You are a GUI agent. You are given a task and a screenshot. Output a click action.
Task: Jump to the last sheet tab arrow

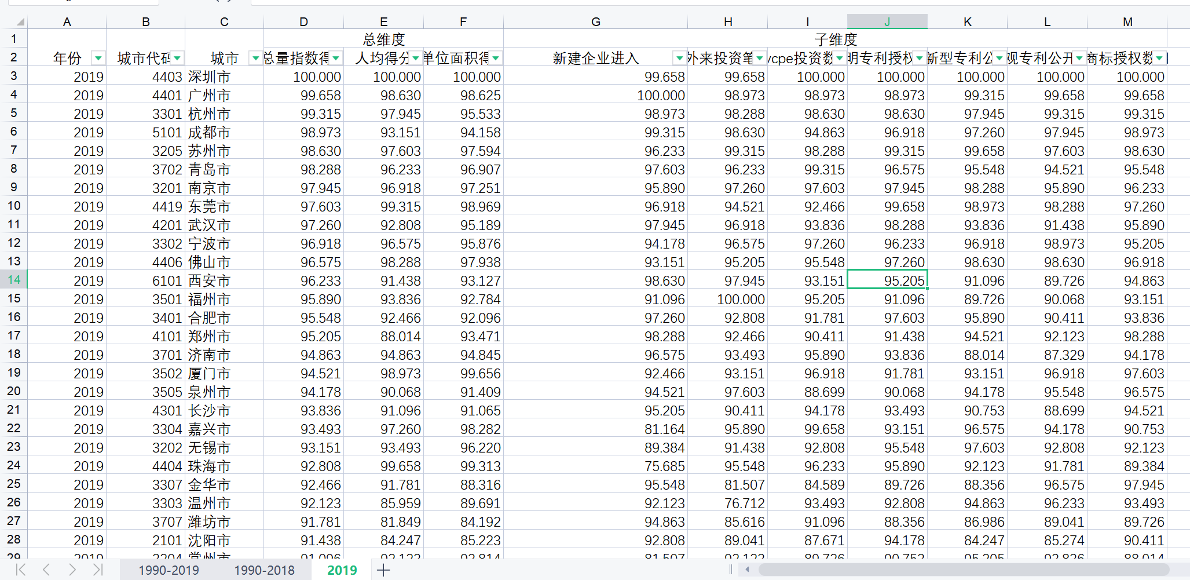coord(98,570)
